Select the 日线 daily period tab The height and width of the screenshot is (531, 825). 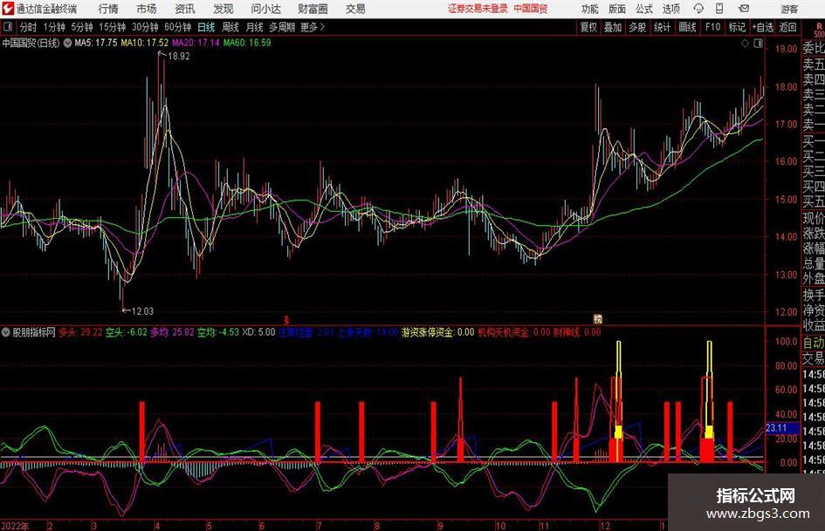tap(206, 27)
